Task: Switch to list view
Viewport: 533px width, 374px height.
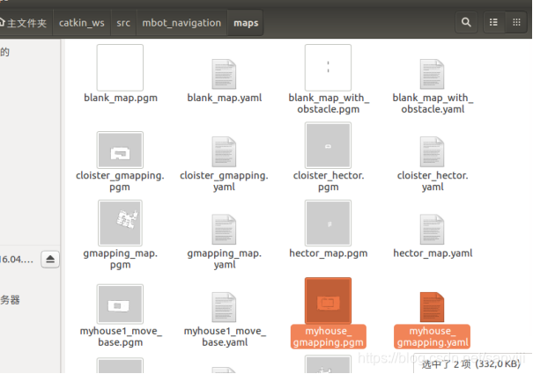Action: 493,22
